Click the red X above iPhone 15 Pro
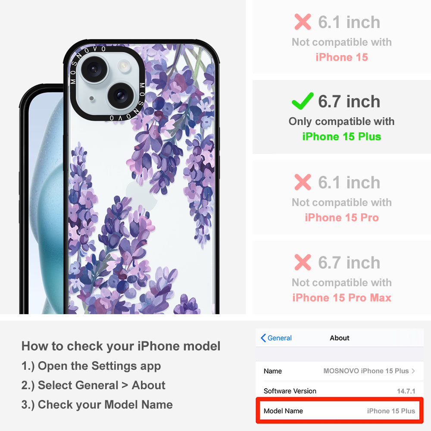431x431 pixels. coord(303,182)
